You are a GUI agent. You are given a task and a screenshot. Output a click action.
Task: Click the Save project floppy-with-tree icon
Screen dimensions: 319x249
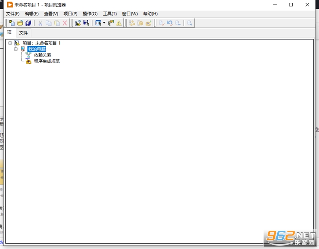[86, 23]
